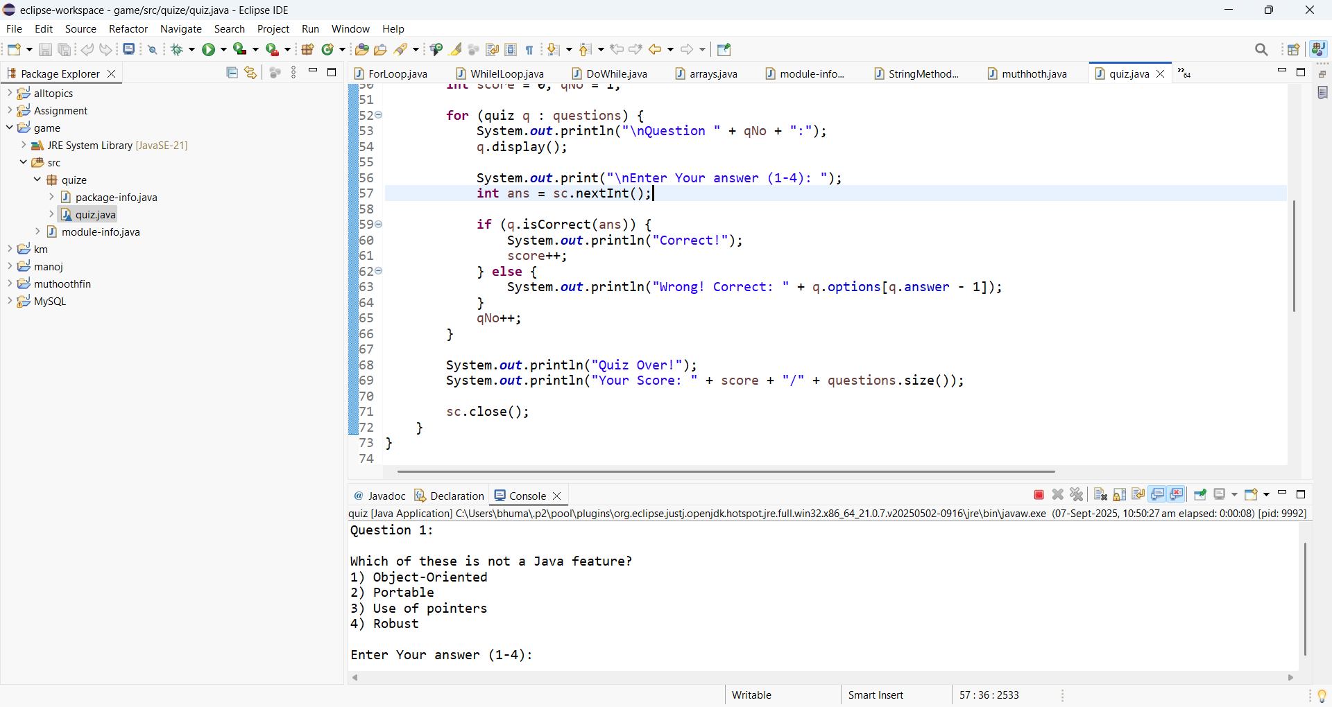Screen dimensions: 1332x707
Task: Collapse the for-loop fold at line 52
Action: [379, 115]
